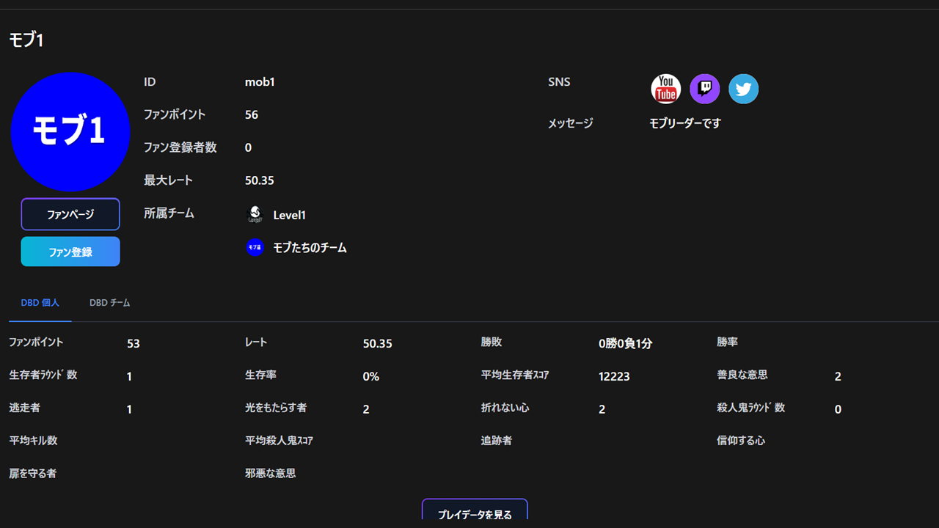Click the メッセージ text モブリーダーです
The height and width of the screenshot is (528, 939).
(684, 123)
